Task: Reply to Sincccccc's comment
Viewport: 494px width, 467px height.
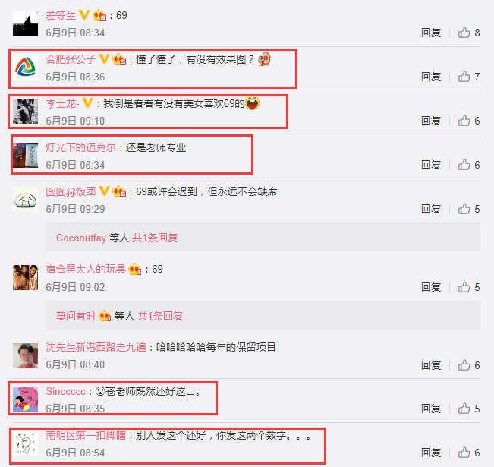Action: pyautogui.click(x=431, y=409)
